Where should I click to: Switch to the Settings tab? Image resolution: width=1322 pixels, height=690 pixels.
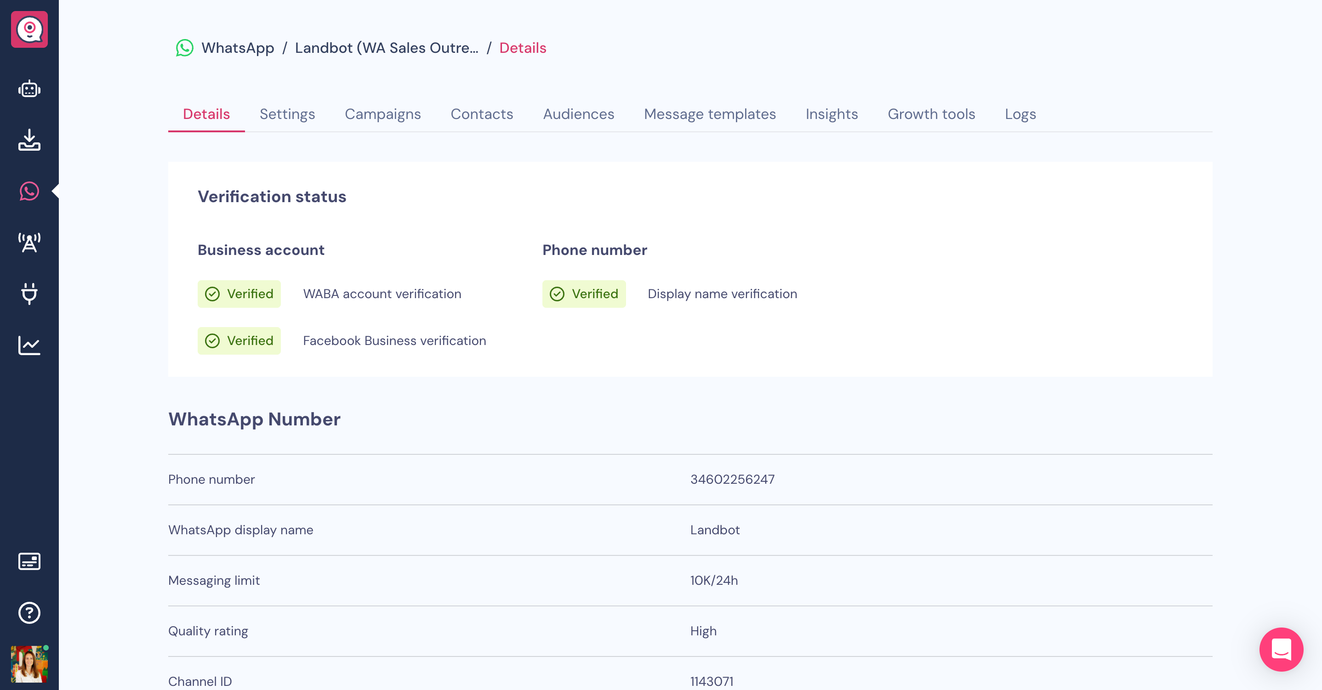click(x=287, y=114)
